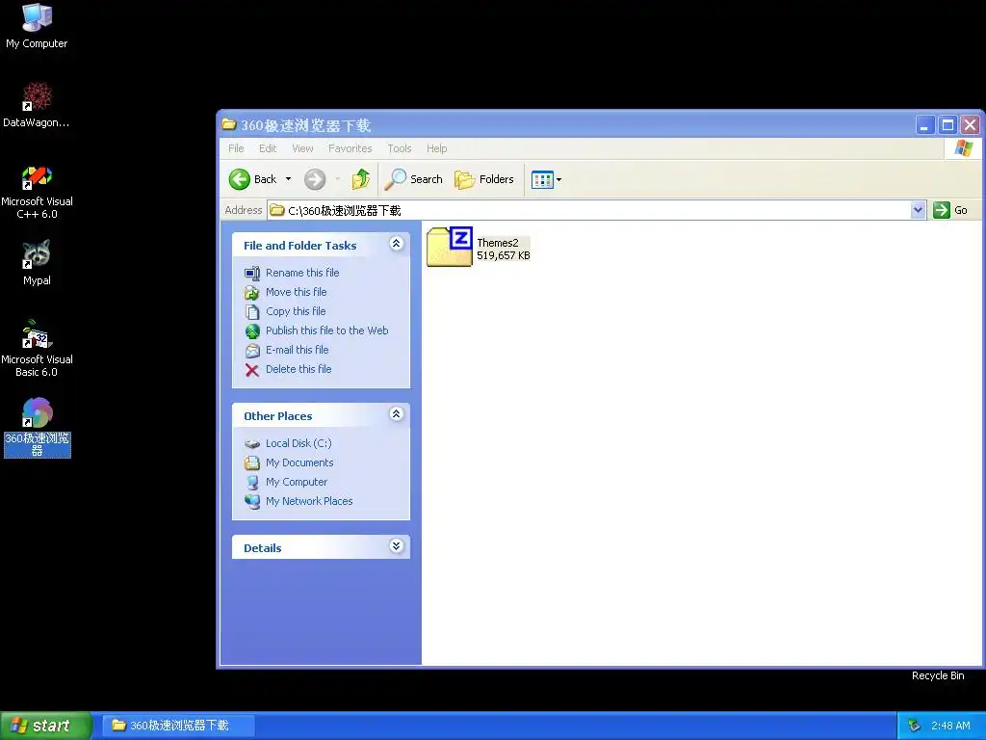Click the Start button
The image size is (986, 740).
(46, 726)
